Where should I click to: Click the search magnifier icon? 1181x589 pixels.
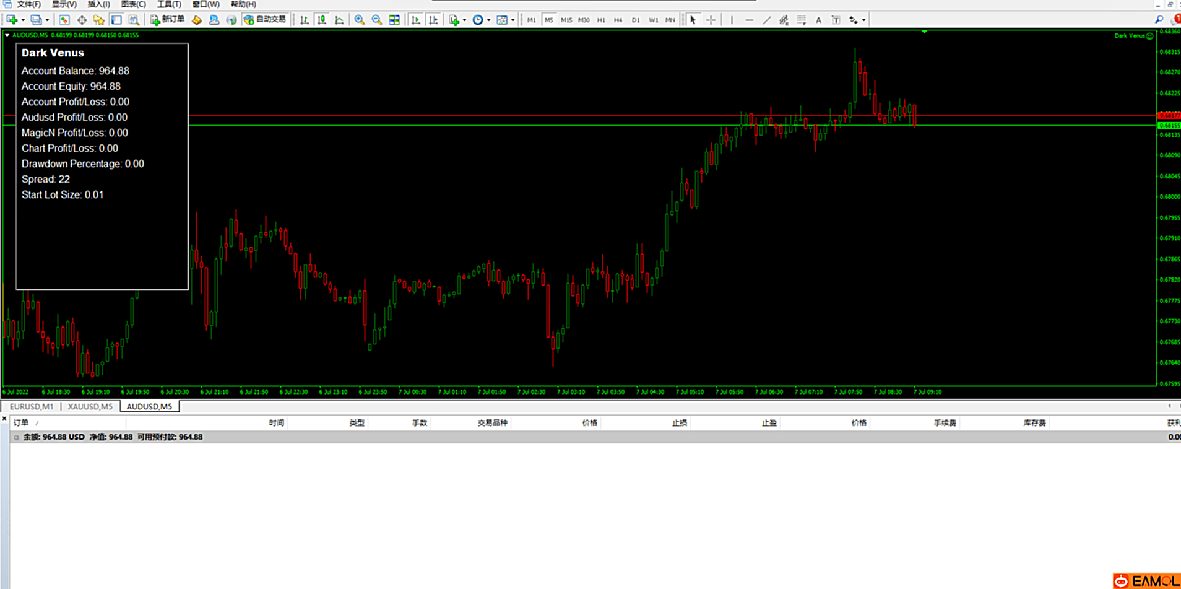(x=1159, y=20)
